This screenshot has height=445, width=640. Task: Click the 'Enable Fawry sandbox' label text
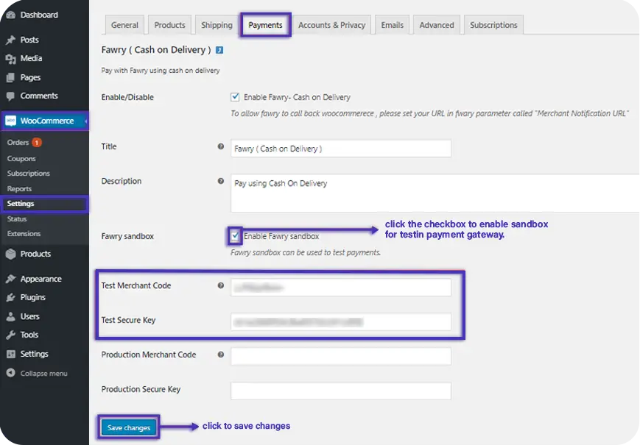[281, 236]
